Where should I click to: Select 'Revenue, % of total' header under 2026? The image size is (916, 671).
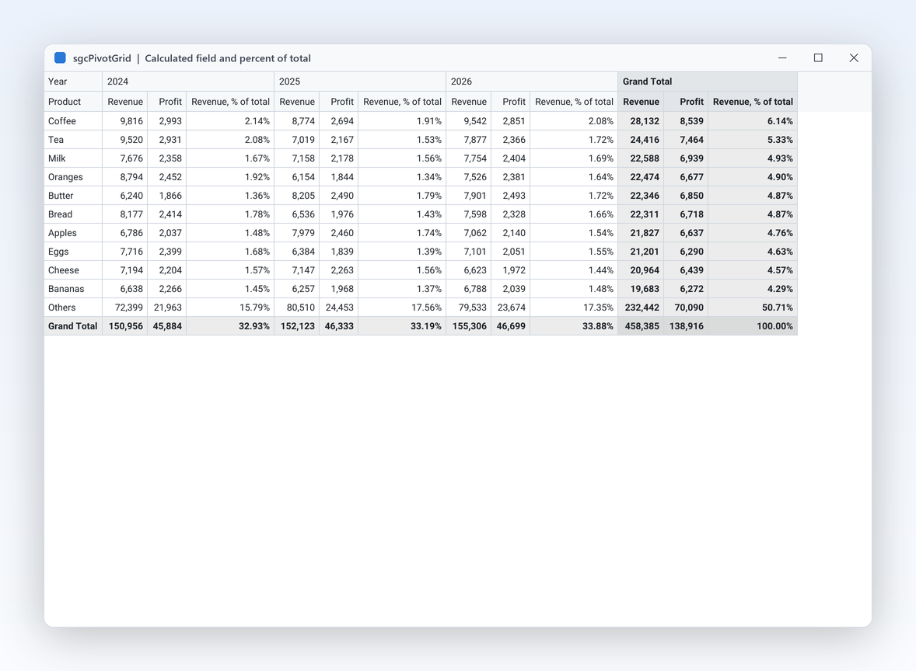[x=575, y=102]
